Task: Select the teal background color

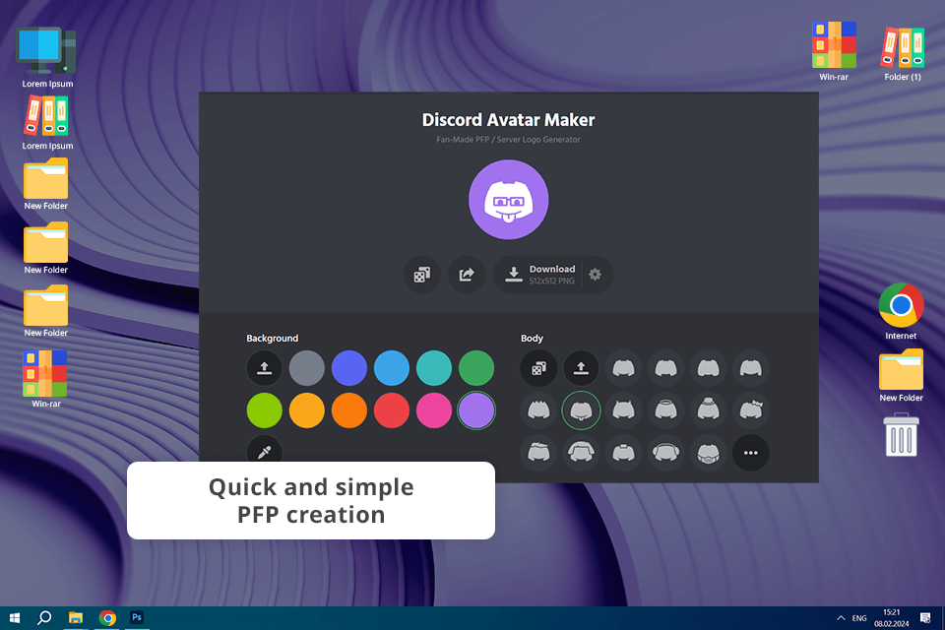Action: (x=434, y=368)
